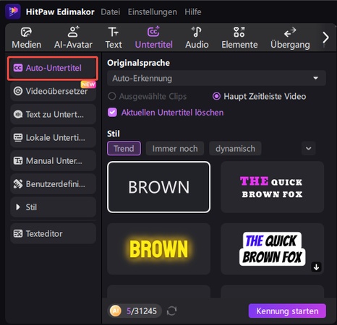Refresh the AI credits count
The image size is (337, 325).
(171, 311)
